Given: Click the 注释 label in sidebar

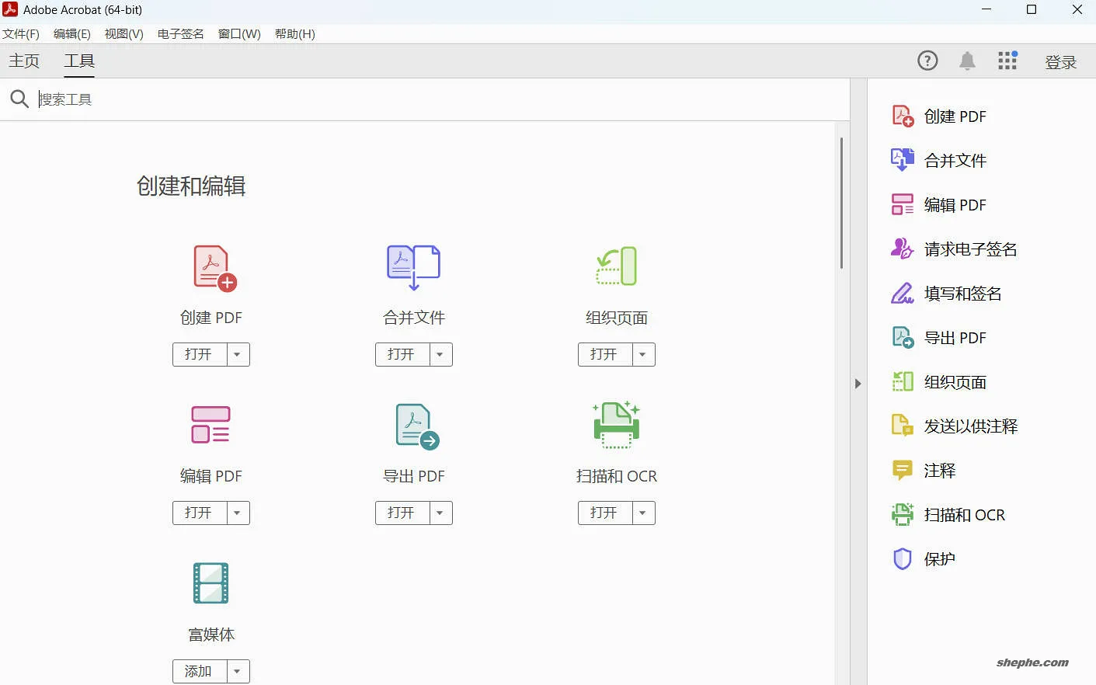Looking at the screenshot, I should [940, 471].
